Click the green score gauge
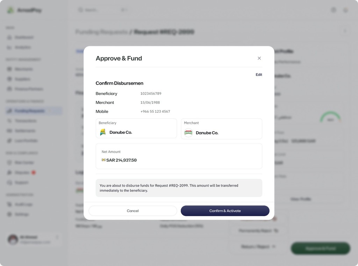Image resolution: width=358 pixels, height=266 pixels. (x=330, y=118)
